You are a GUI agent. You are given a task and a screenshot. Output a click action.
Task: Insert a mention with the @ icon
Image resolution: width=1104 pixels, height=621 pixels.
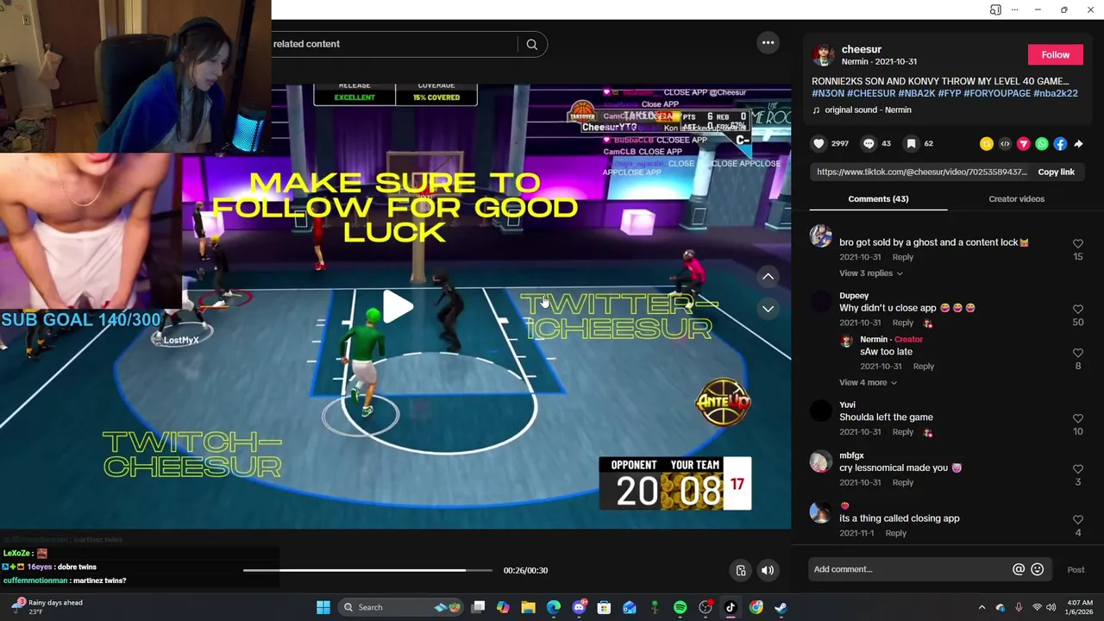tap(1019, 569)
